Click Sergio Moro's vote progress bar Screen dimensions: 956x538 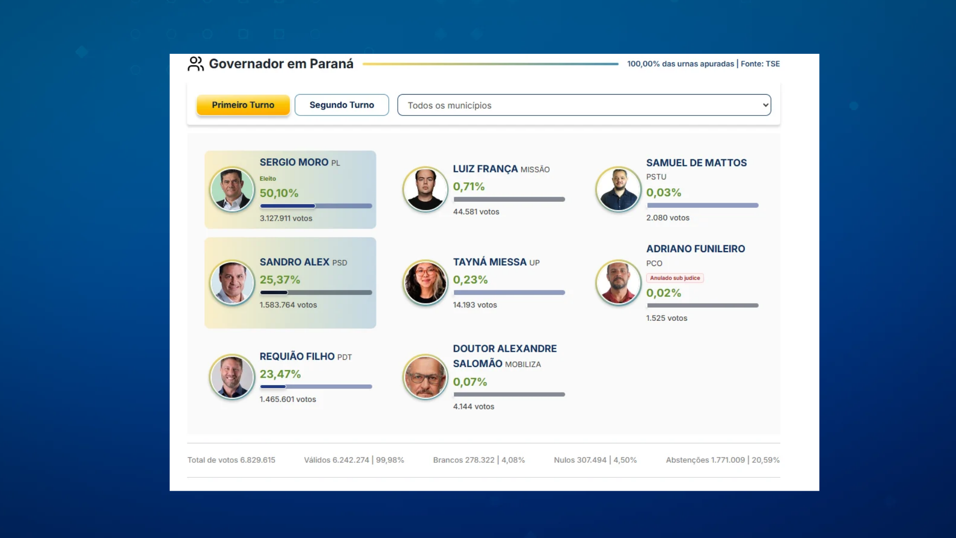tap(316, 206)
